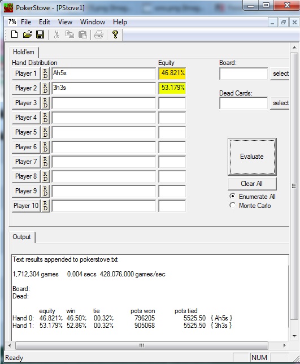The image size is (300, 364).
Task: Click the Evaluate button
Action: coord(252,157)
